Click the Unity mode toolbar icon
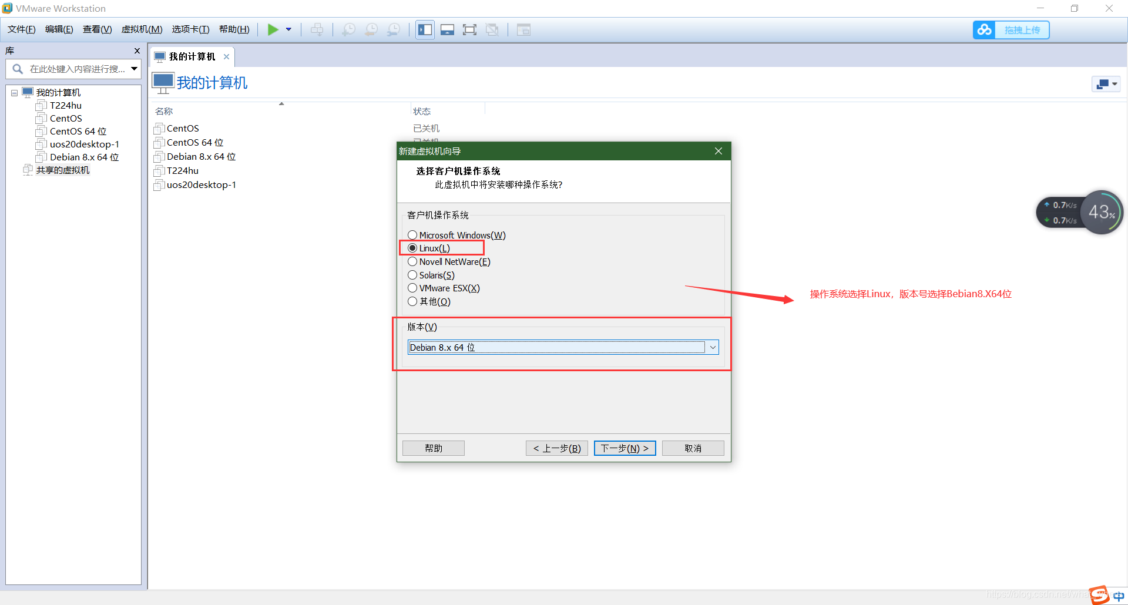The height and width of the screenshot is (605, 1128). [x=492, y=29]
